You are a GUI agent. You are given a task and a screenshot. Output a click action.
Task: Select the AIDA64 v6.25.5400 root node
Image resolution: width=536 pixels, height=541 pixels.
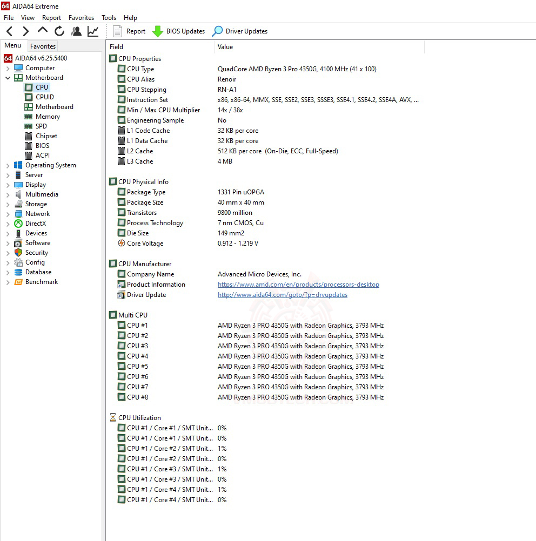coord(36,58)
